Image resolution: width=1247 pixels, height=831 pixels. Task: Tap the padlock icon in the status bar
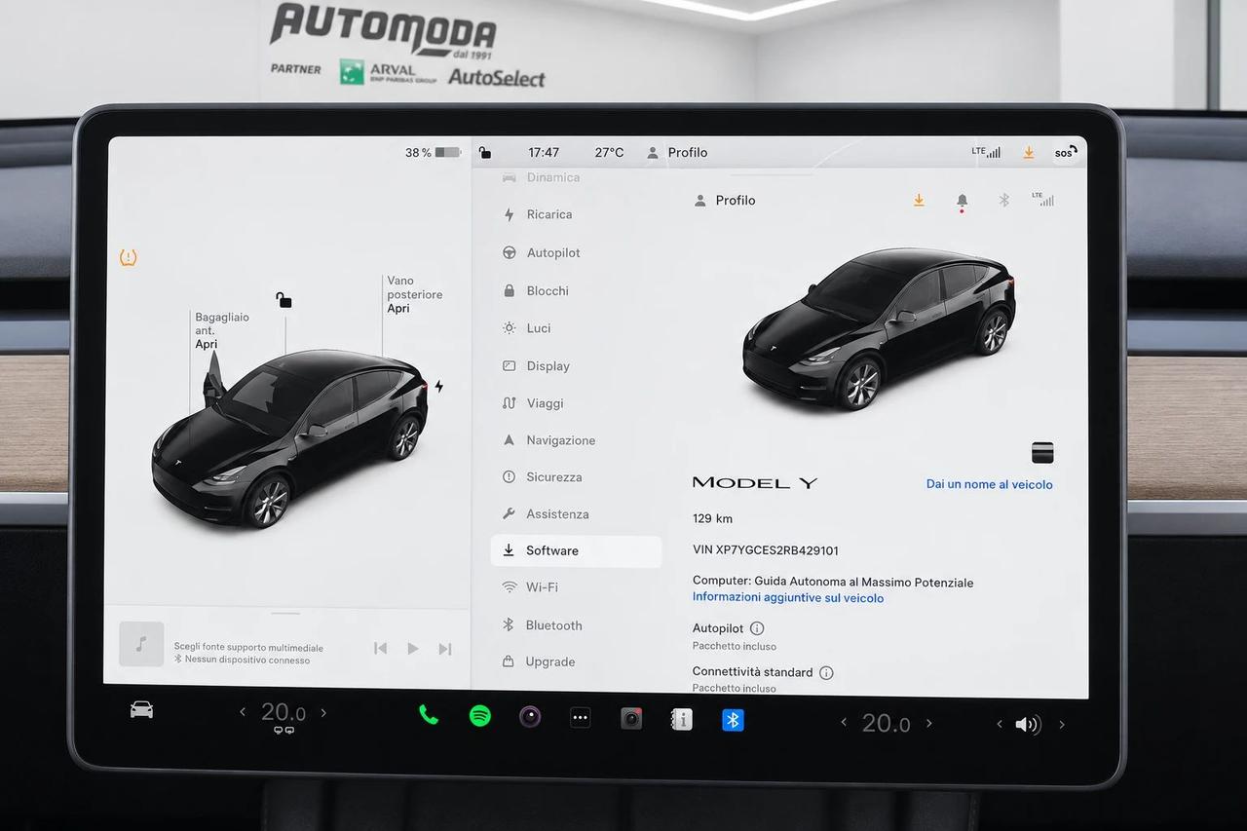[485, 153]
